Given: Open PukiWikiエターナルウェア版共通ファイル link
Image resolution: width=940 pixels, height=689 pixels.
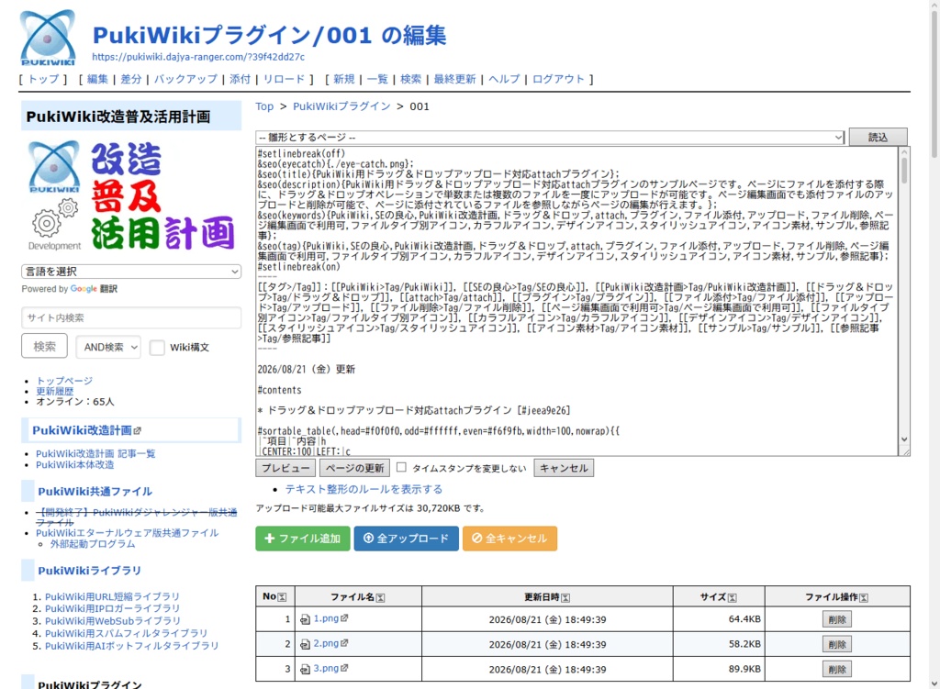Looking at the screenshot, I should (x=127, y=533).
